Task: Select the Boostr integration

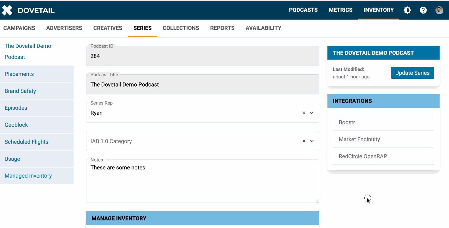Action: [x=383, y=122]
